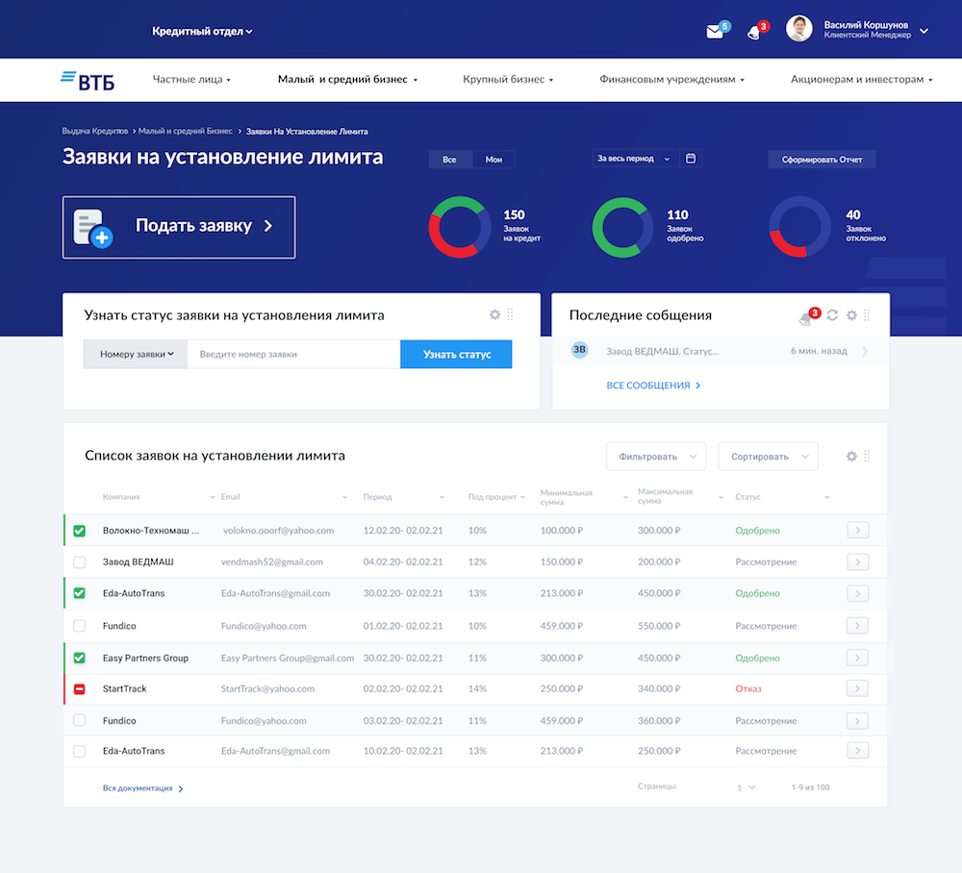Click the VTB logo
962x873 pixels.
[x=88, y=81]
